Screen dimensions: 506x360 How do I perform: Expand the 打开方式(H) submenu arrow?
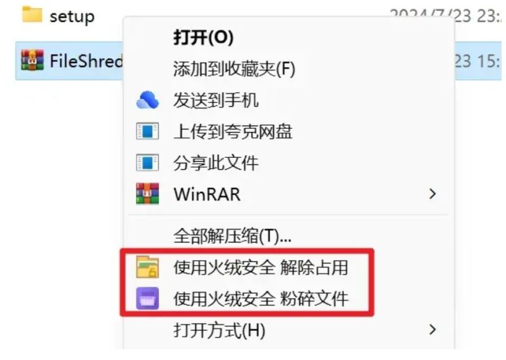pos(433,330)
